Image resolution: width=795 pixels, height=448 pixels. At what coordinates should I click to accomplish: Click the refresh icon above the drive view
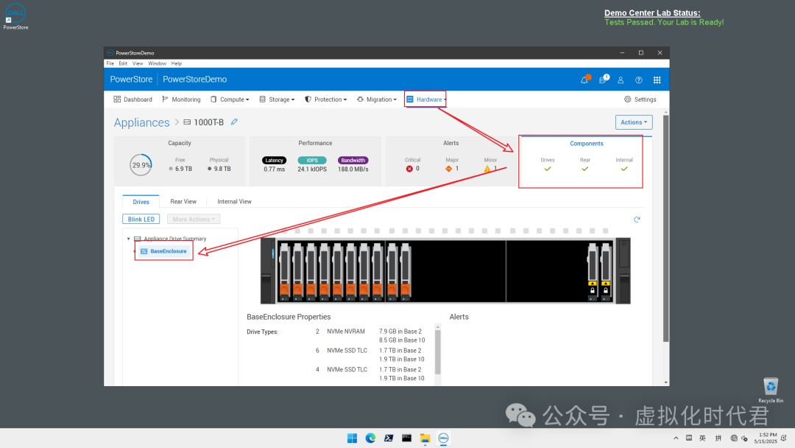pos(637,219)
